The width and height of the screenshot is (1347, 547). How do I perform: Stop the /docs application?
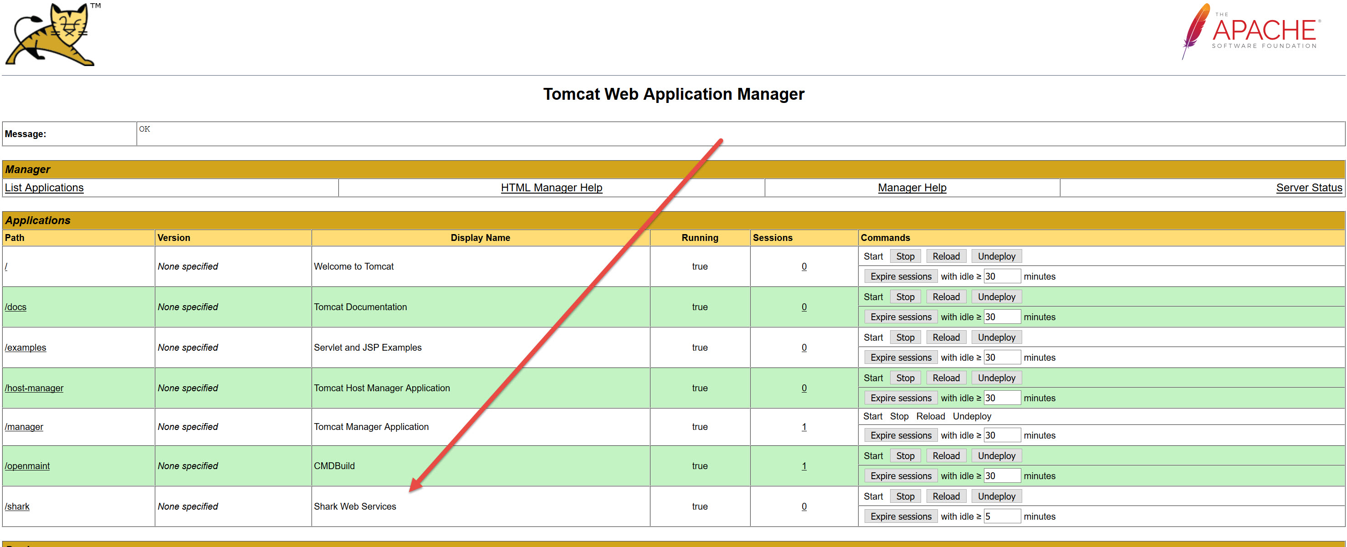pyautogui.click(x=905, y=297)
